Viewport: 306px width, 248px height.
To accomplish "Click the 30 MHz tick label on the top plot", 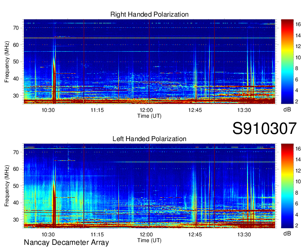I will pos(16,96).
